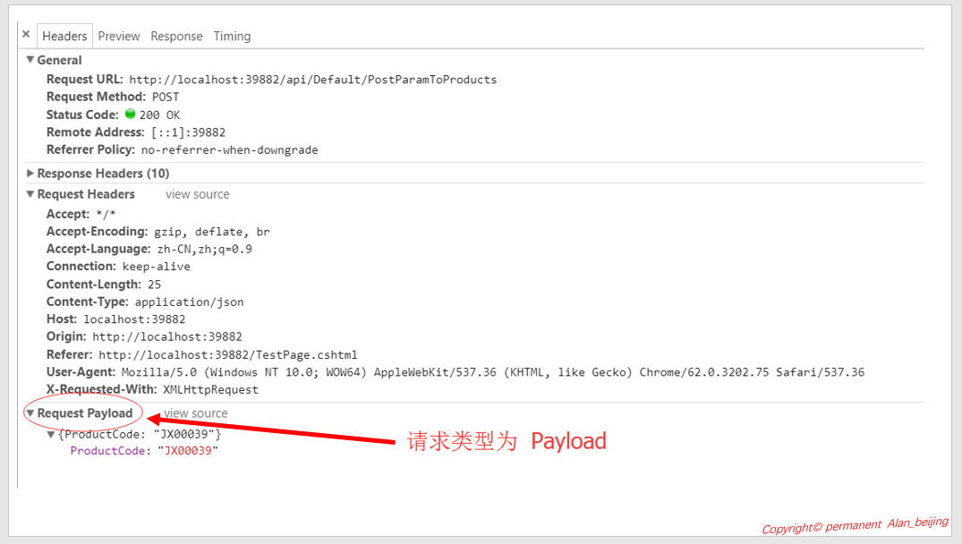
Task: Open the Preview tab
Action: (x=119, y=36)
